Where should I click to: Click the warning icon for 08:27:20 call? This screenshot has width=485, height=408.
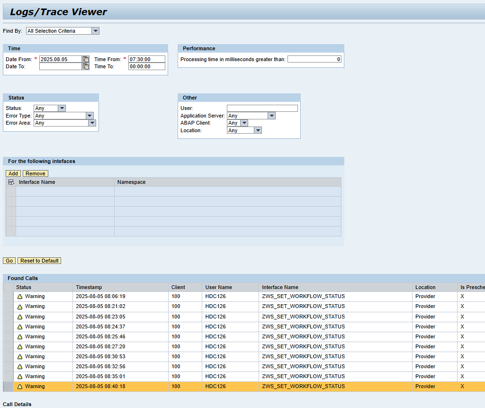point(20,347)
